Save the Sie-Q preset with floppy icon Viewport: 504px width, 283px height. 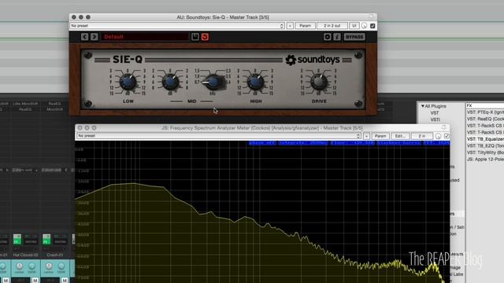195,37
